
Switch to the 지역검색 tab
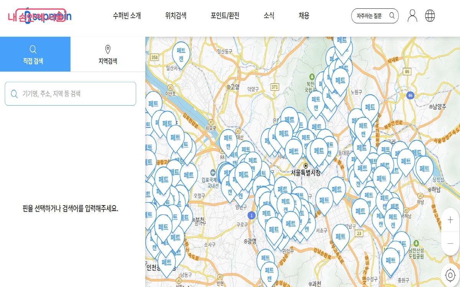pyautogui.click(x=108, y=54)
